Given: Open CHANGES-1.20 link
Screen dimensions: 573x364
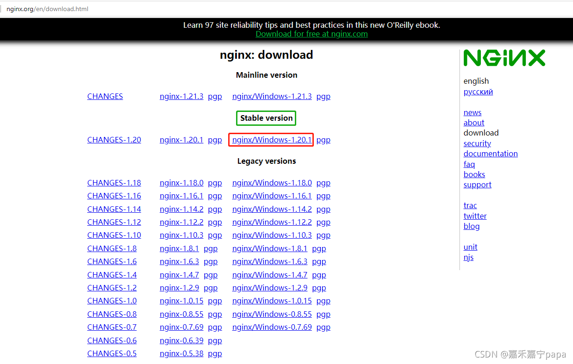Looking at the screenshot, I should tap(114, 140).
